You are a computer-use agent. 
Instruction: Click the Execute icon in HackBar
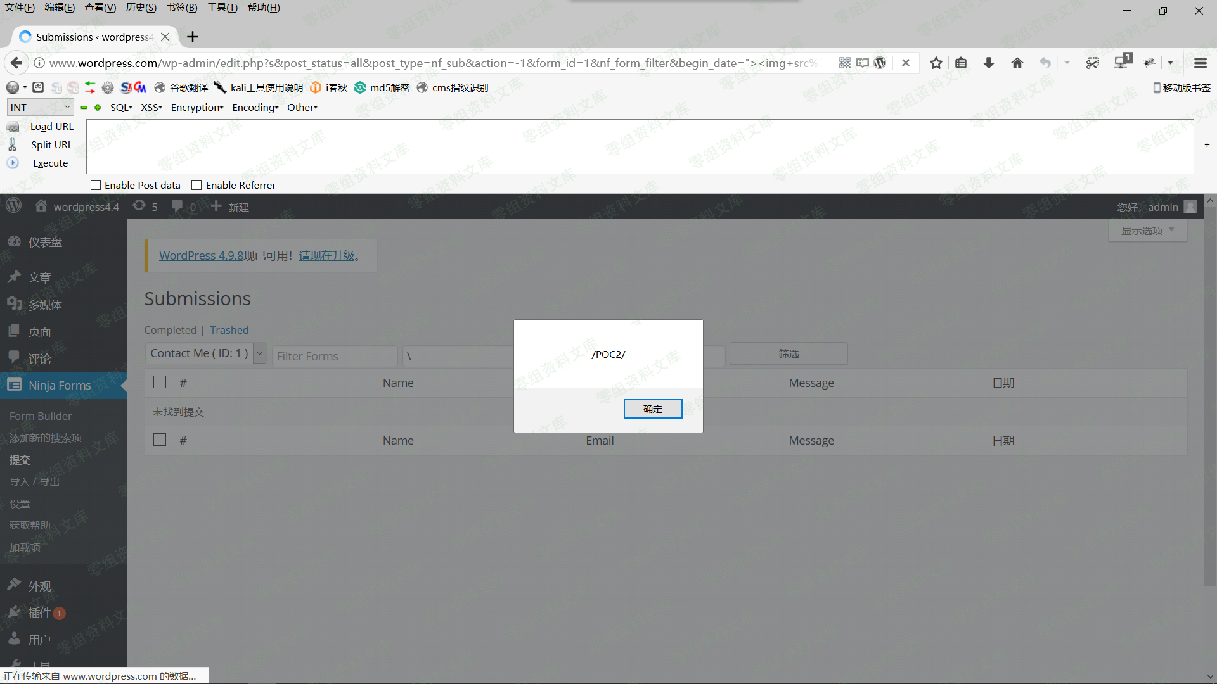pyautogui.click(x=13, y=163)
